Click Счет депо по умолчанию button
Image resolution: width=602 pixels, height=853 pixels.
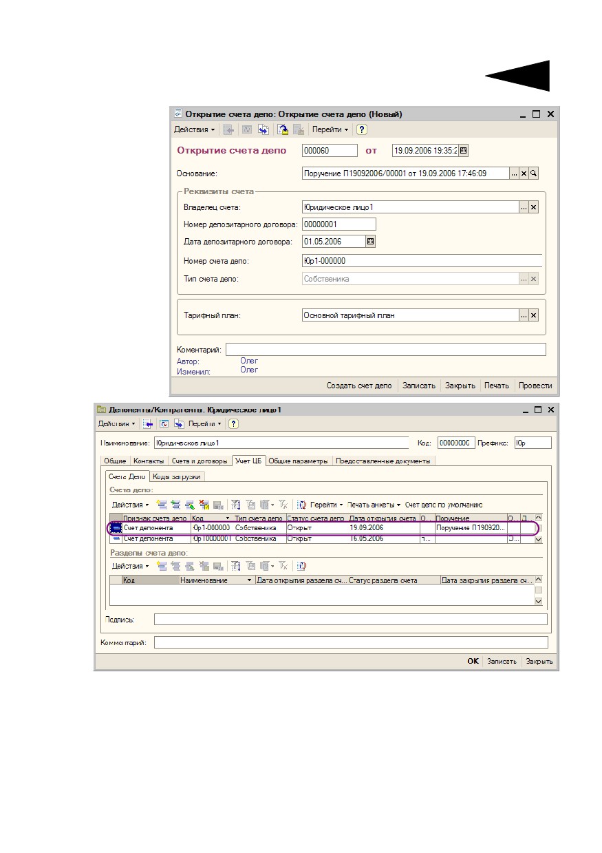pos(444,505)
